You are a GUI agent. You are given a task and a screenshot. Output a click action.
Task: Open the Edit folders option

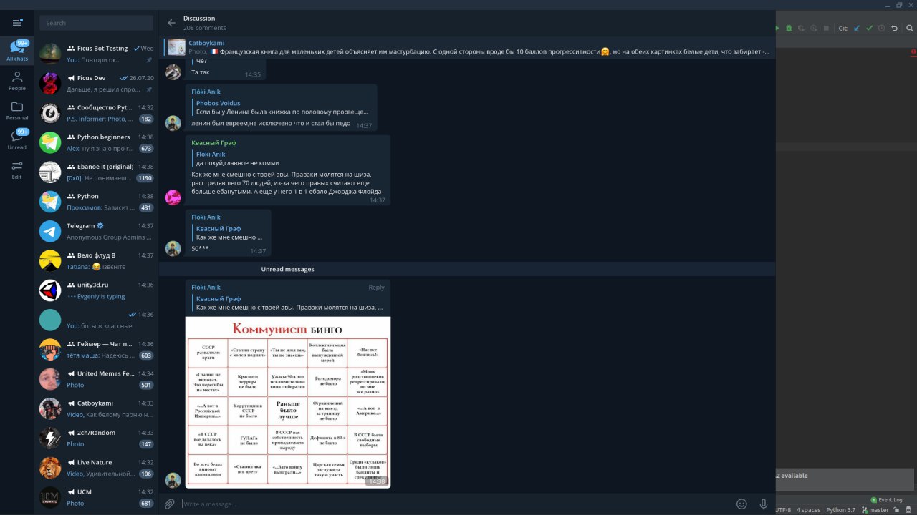[17, 170]
